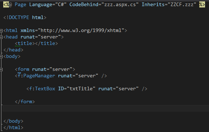Click the f:PageManager tag name
The image size is (209, 132).
pyautogui.click(x=36, y=76)
